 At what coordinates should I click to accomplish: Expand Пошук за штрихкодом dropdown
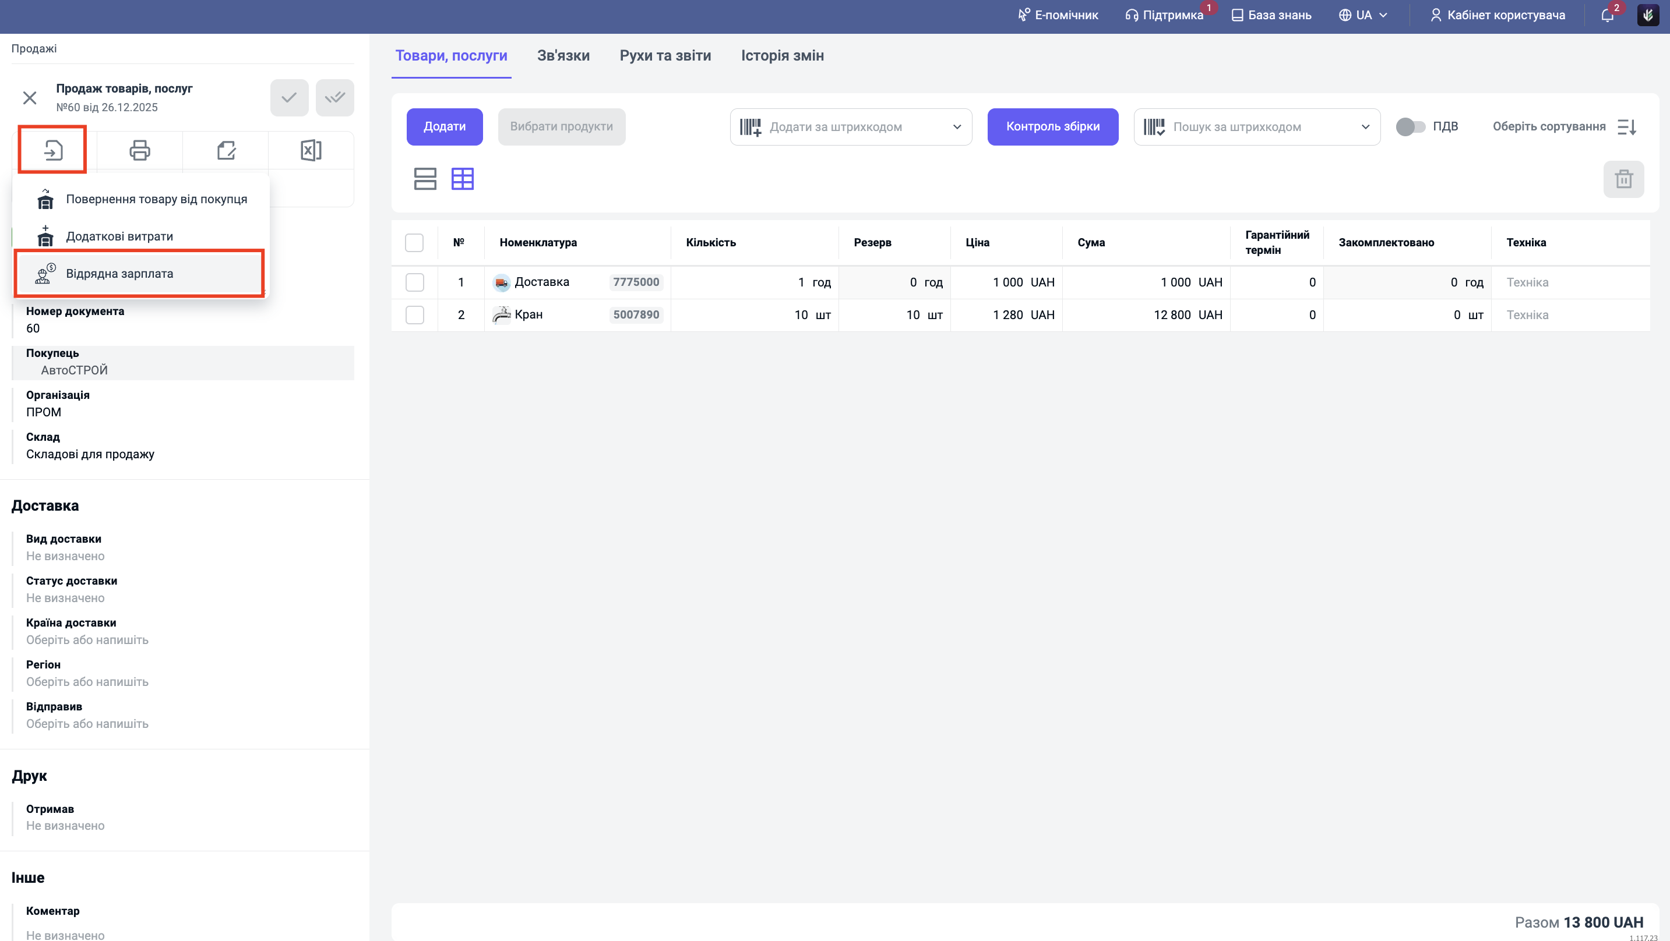click(x=1365, y=127)
